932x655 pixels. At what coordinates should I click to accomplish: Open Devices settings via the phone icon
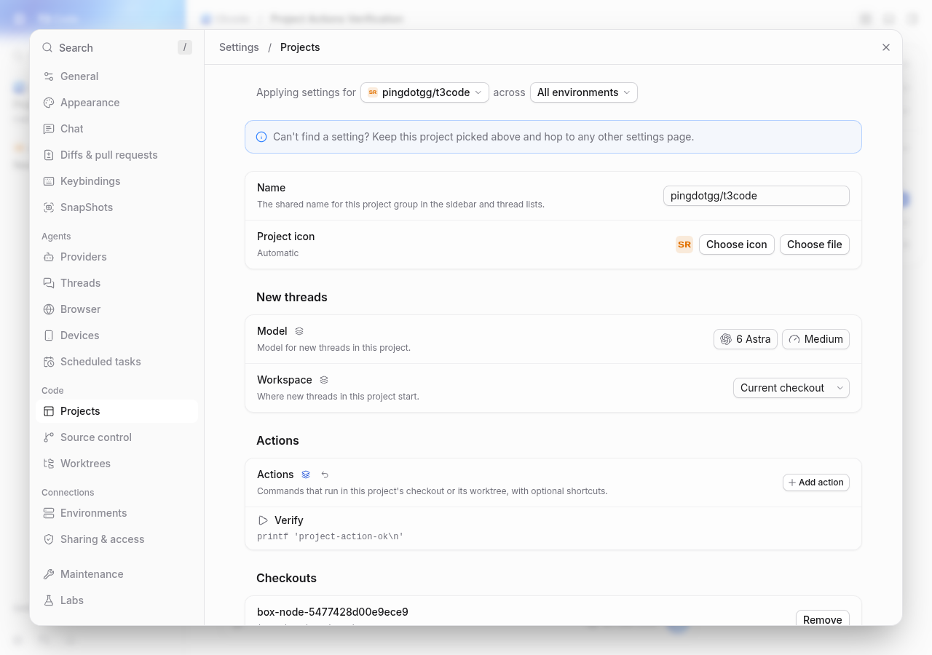(49, 336)
